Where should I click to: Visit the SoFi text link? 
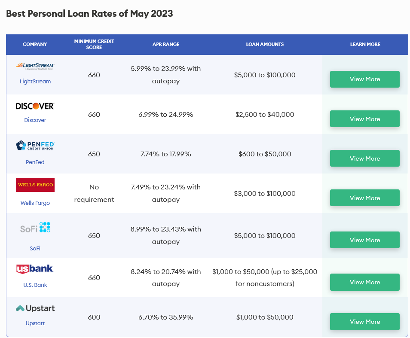click(35, 248)
